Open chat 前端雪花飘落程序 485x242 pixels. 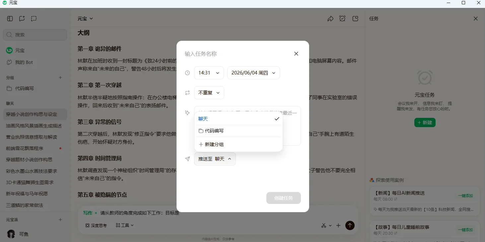click(35, 148)
